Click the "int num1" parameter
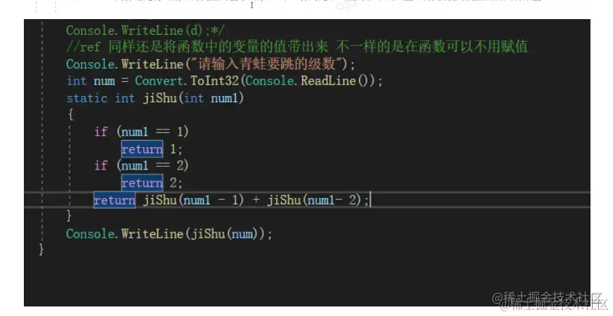The height and width of the screenshot is (316, 613). point(211,97)
